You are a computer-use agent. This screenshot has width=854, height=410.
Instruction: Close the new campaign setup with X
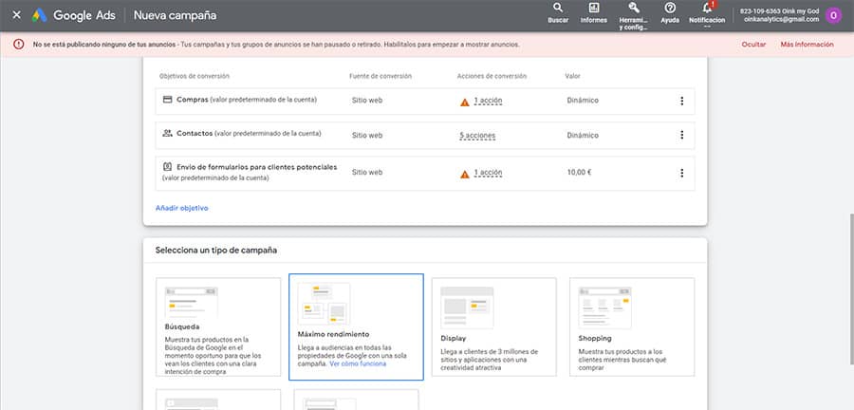pos(17,15)
